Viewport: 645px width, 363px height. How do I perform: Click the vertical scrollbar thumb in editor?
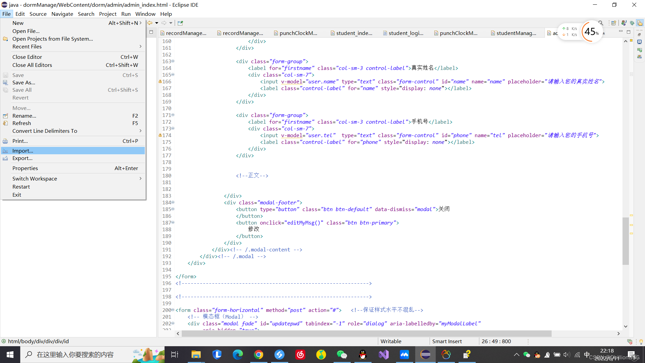point(626,241)
